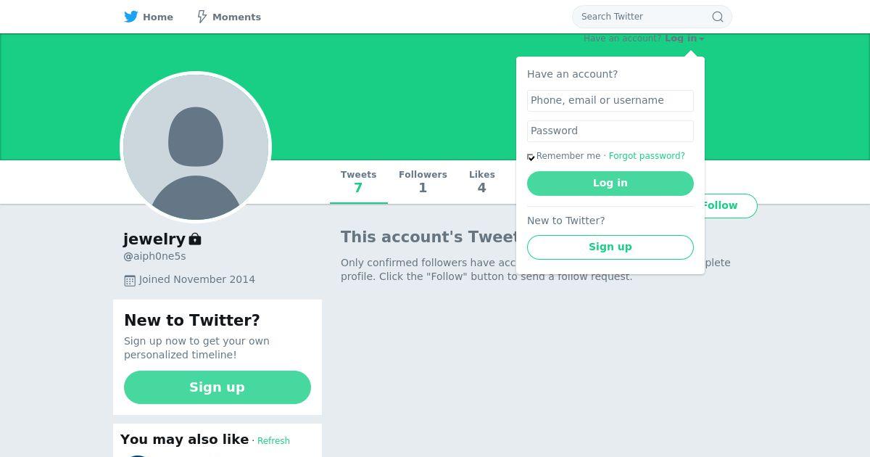Click the outlined Sign up button in popup
Screen dimensions: 870x457
(610, 247)
